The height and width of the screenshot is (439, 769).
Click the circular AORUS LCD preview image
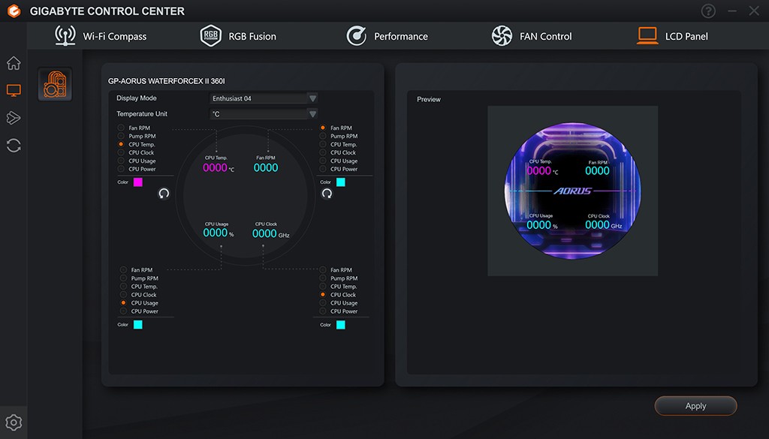[572, 191]
